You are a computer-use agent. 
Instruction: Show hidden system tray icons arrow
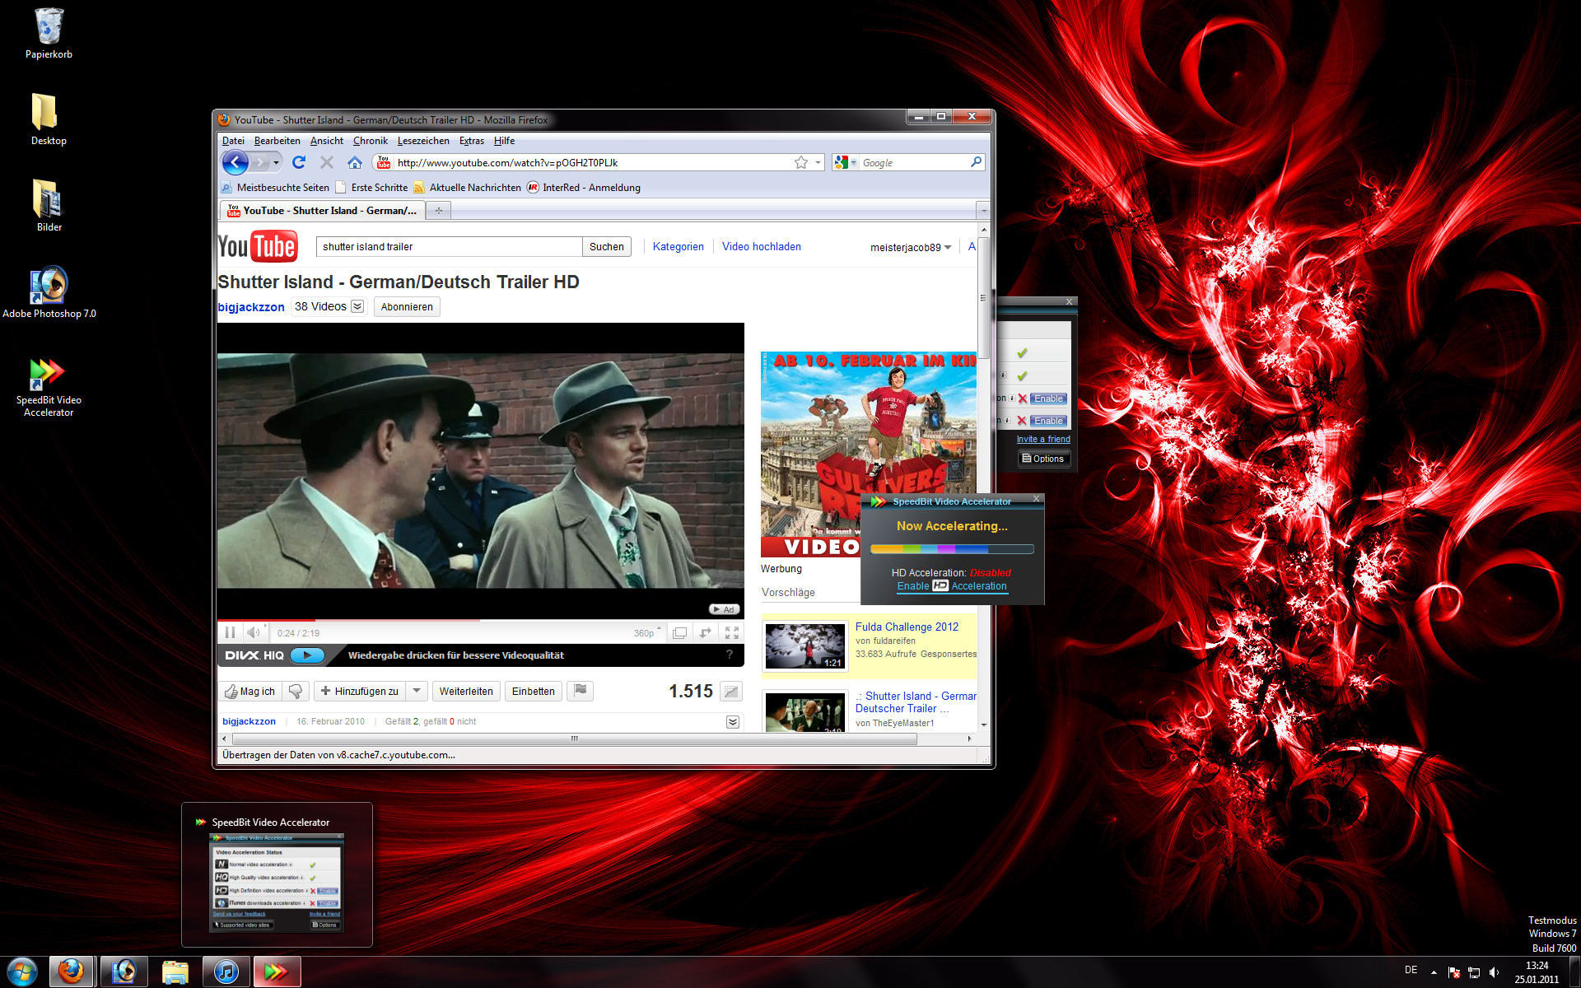(1434, 972)
